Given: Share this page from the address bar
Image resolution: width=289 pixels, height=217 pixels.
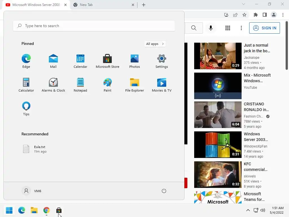Looking at the screenshot, I should (x=235, y=15).
